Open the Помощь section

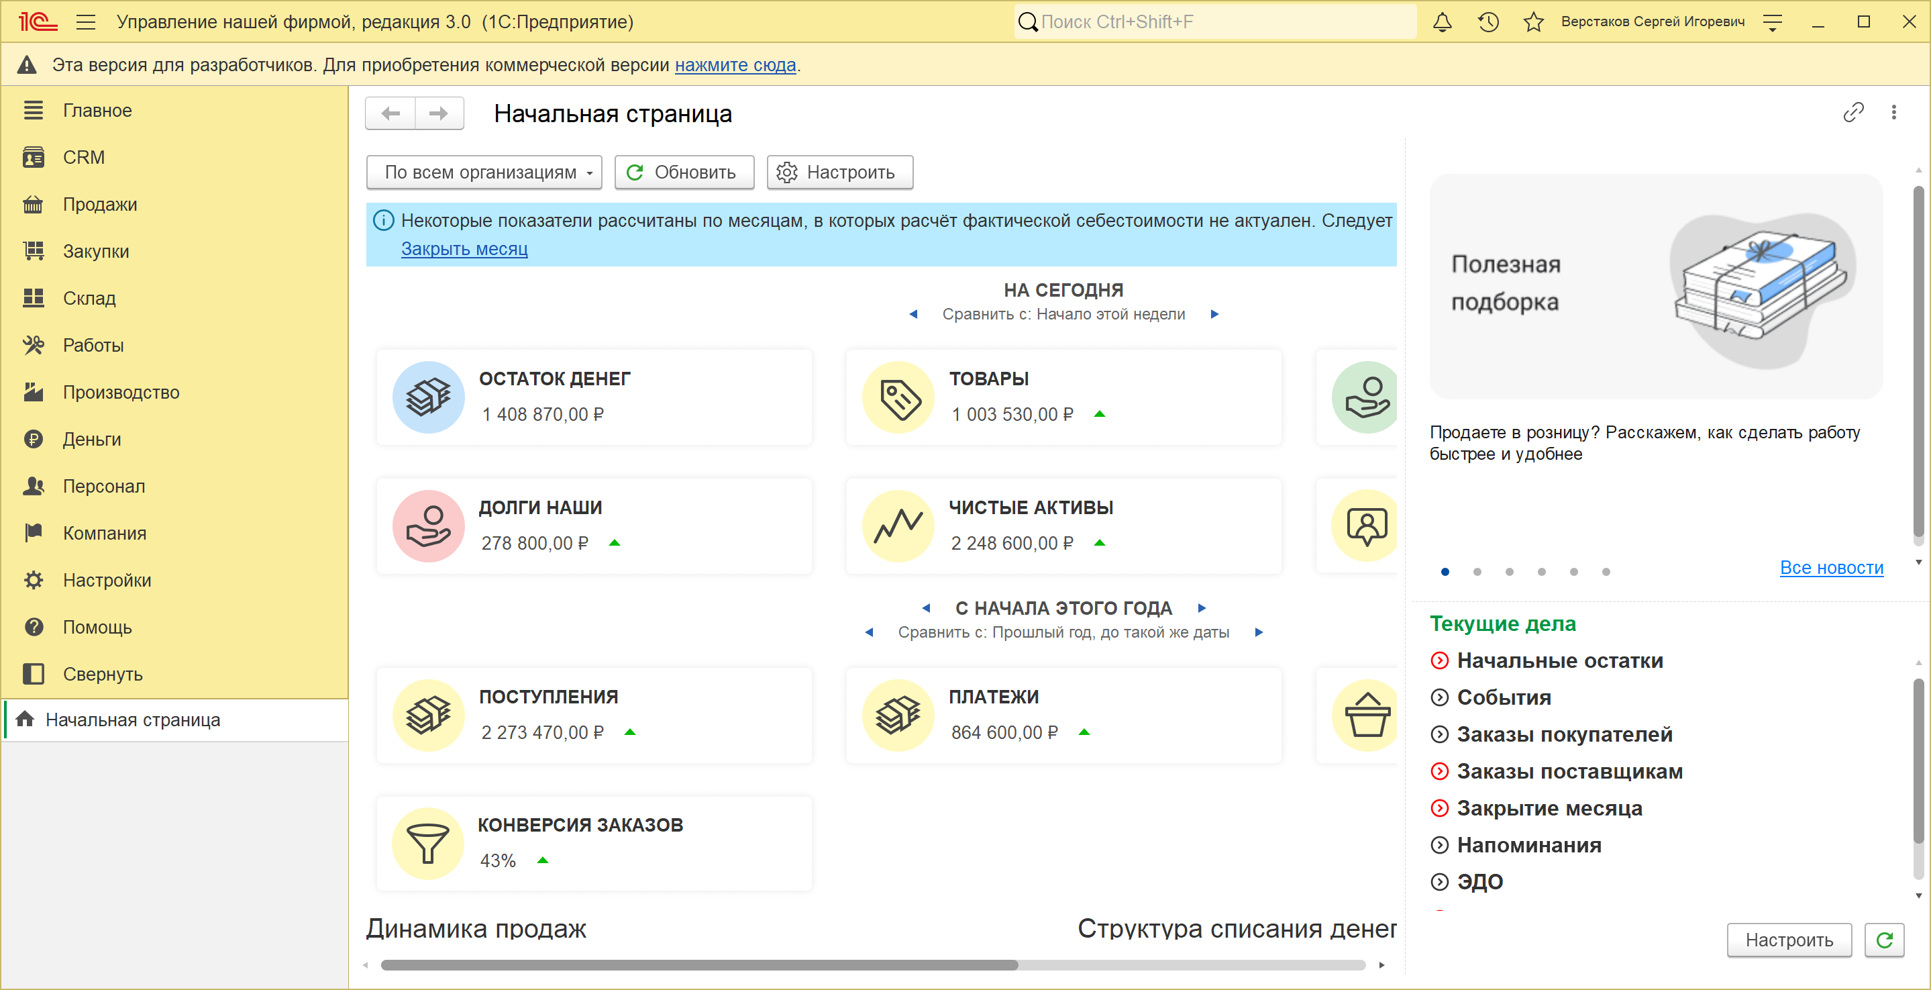174,627
